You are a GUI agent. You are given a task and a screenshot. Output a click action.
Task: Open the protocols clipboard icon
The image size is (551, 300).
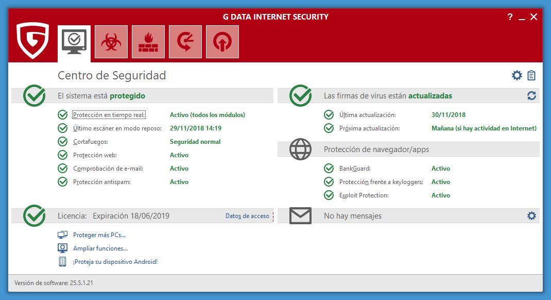coord(531,75)
